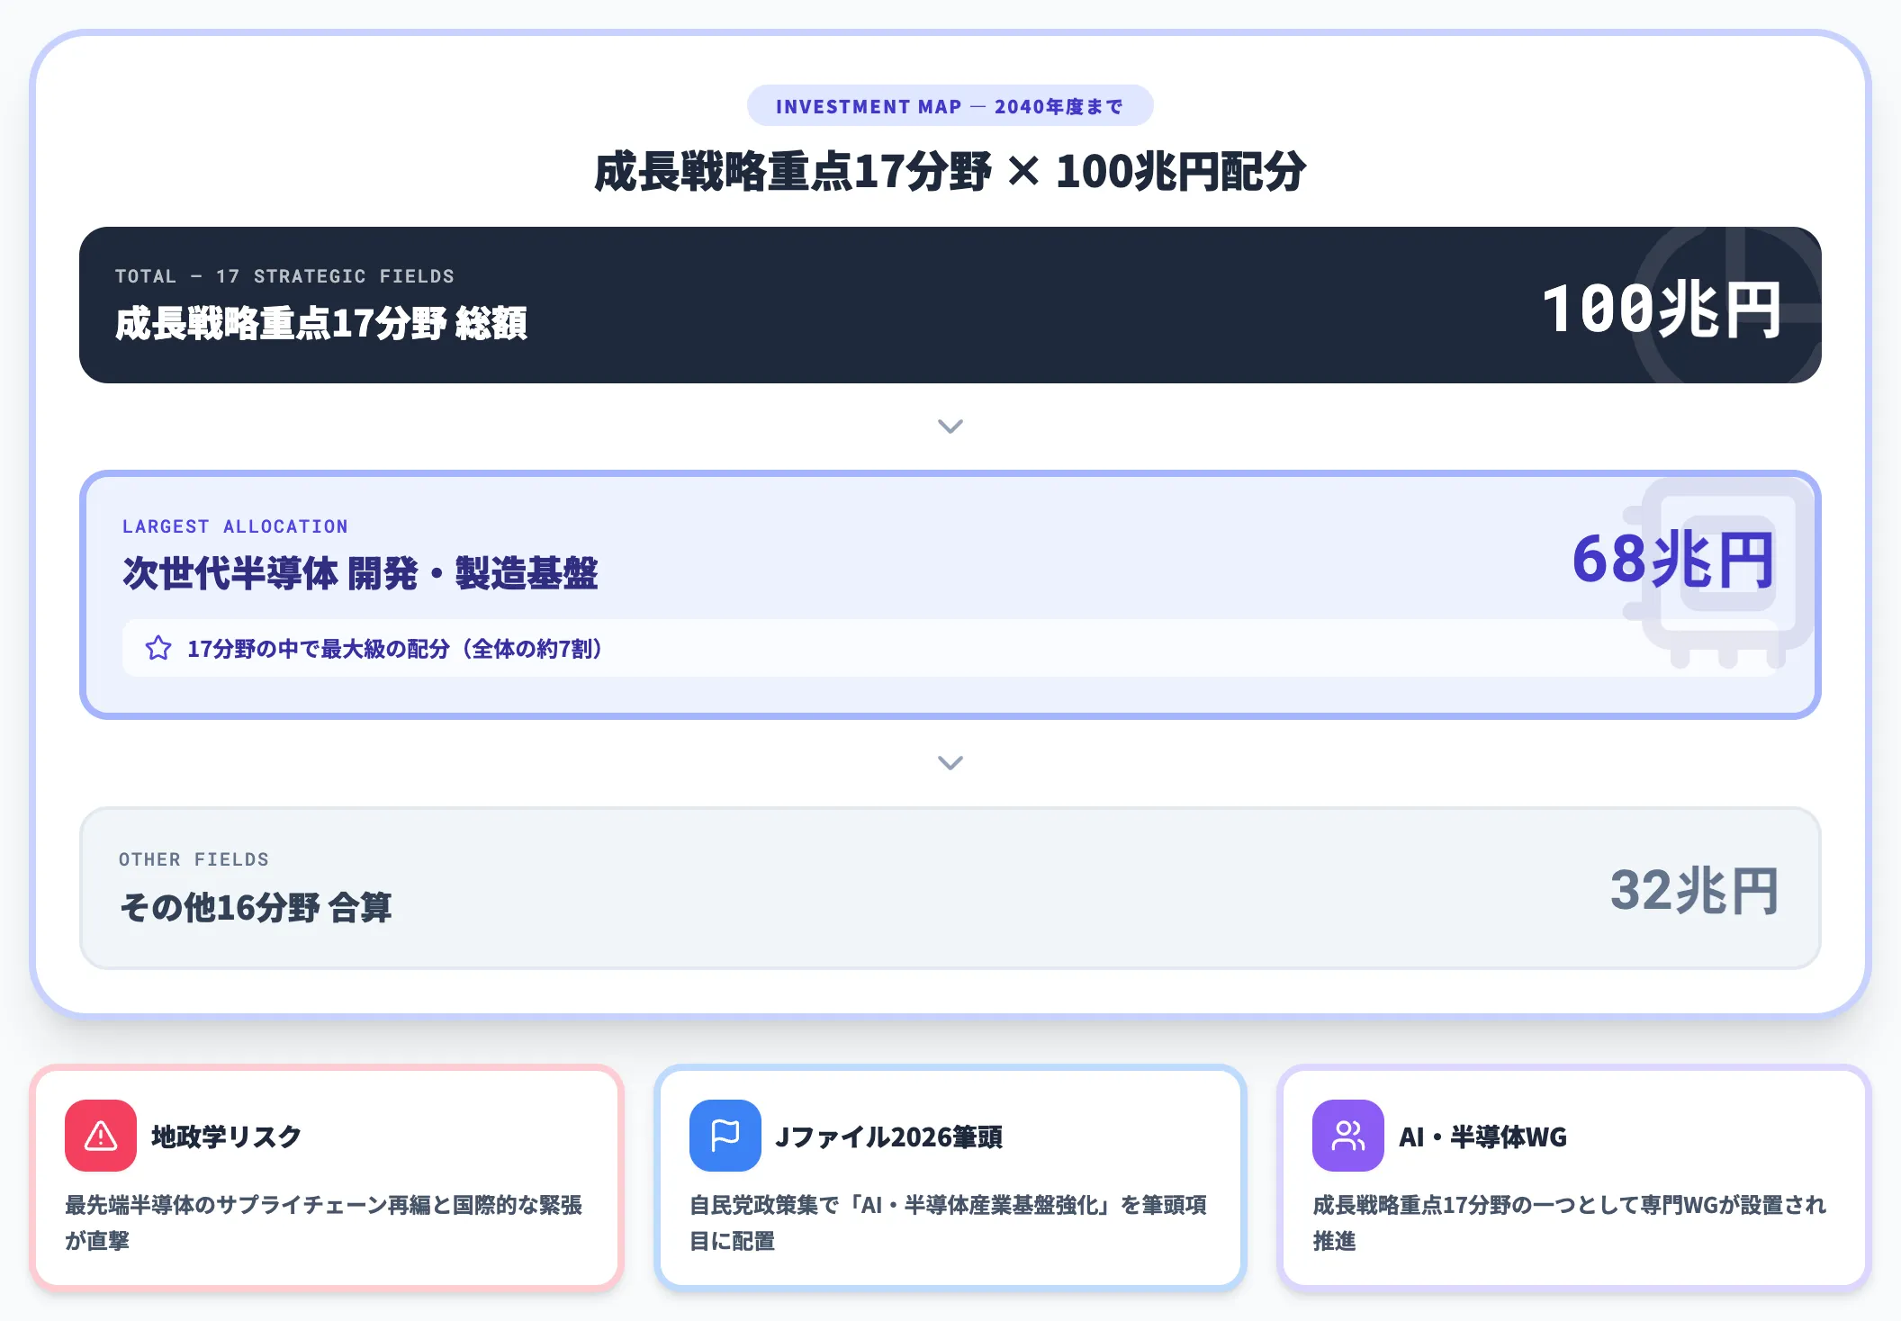This screenshot has width=1901, height=1321.
Task: Click the blue flag icon
Action: pyautogui.click(x=725, y=1136)
